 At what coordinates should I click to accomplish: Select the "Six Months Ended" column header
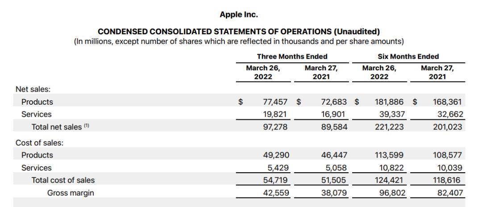coord(408,57)
